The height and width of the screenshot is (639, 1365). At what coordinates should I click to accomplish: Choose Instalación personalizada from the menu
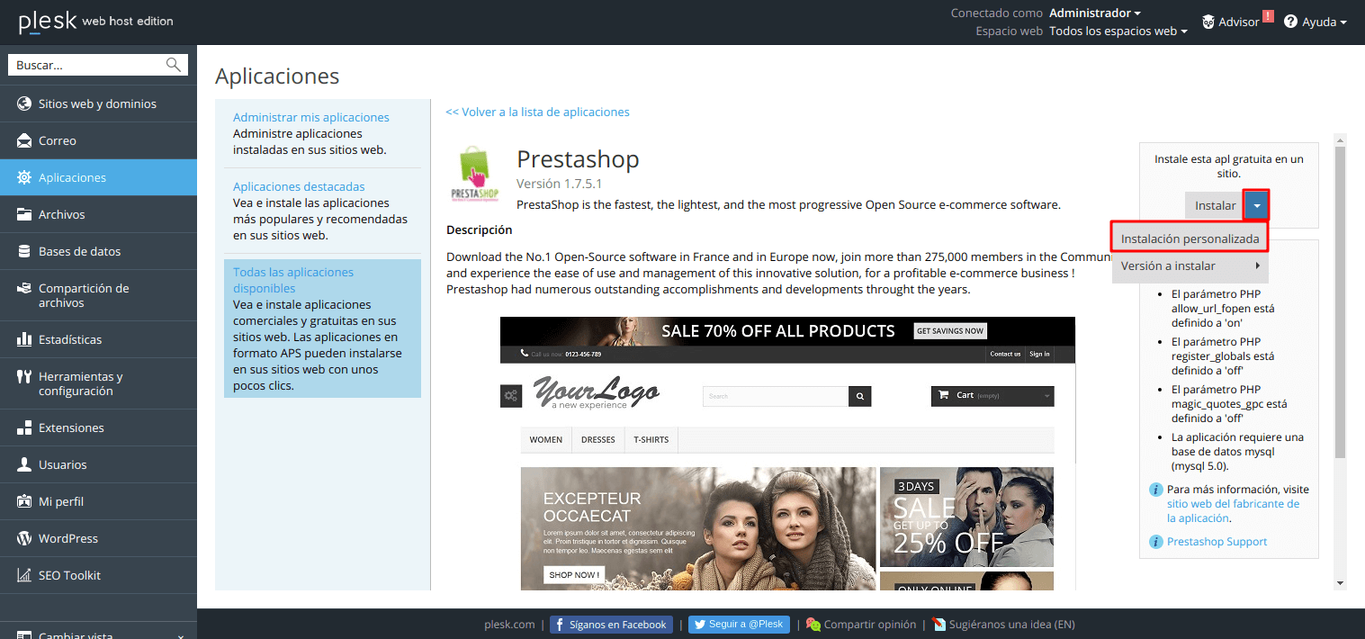(x=1189, y=238)
